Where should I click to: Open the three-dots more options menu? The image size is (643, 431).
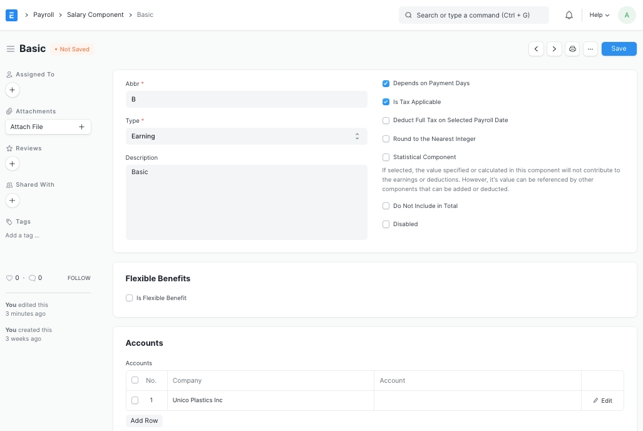pos(590,49)
